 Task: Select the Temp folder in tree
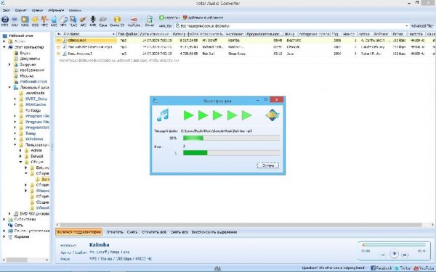click(31, 133)
